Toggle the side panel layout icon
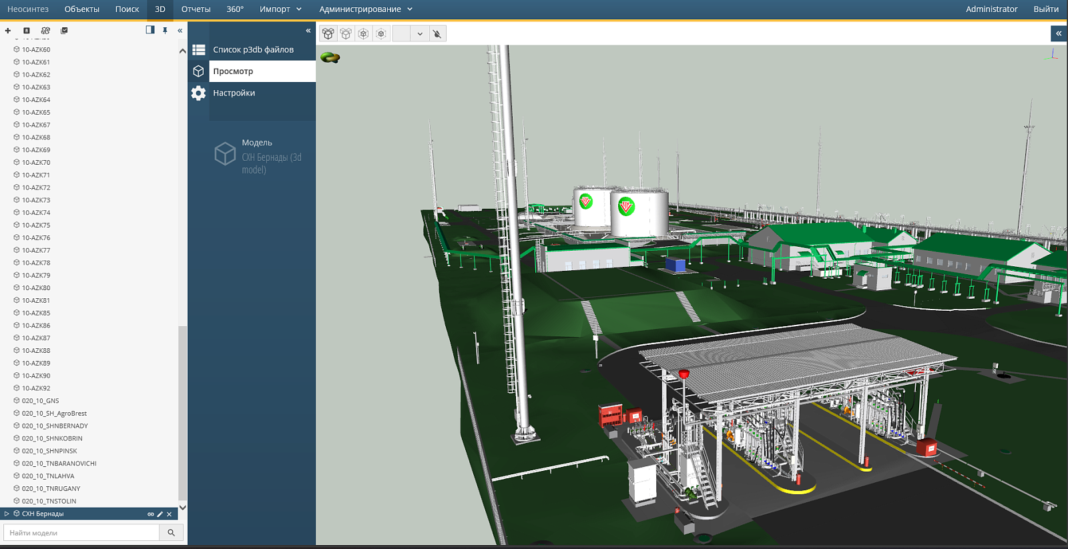Image resolution: width=1068 pixels, height=549 pixels. [150, 30]
